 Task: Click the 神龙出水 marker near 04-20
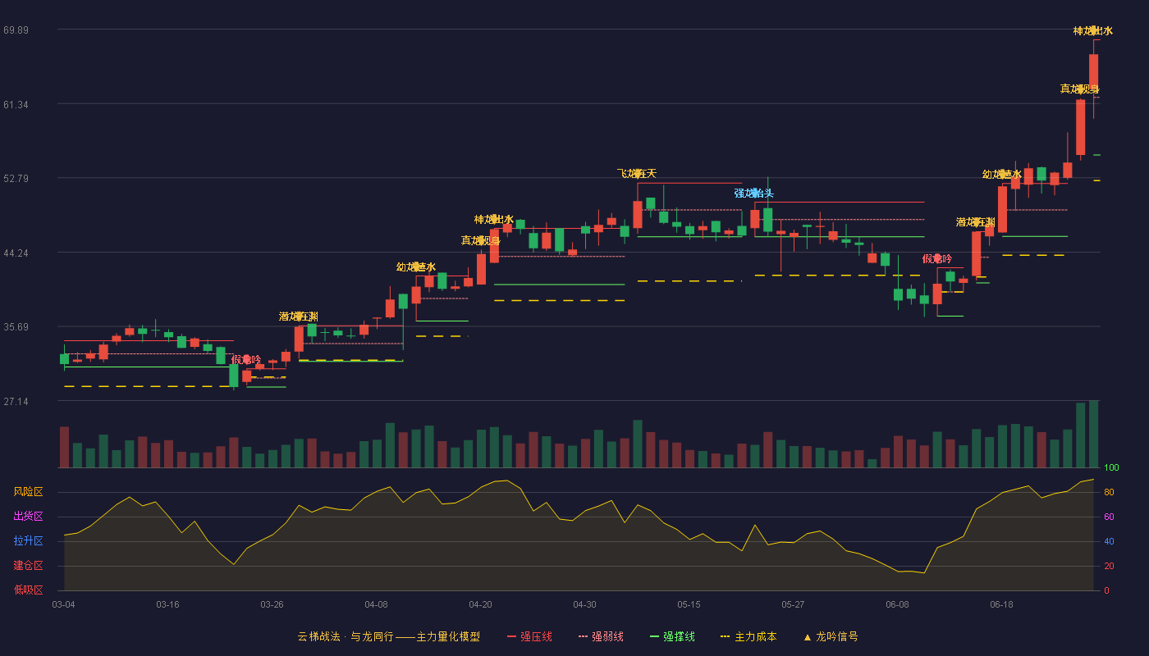tap(494, 220)
